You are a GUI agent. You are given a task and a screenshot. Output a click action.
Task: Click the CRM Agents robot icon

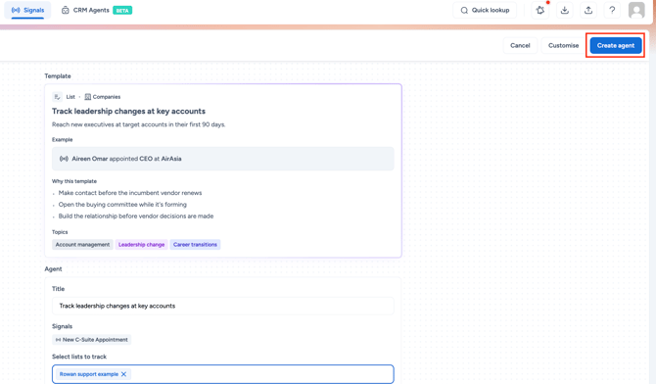tap(65, 10)
